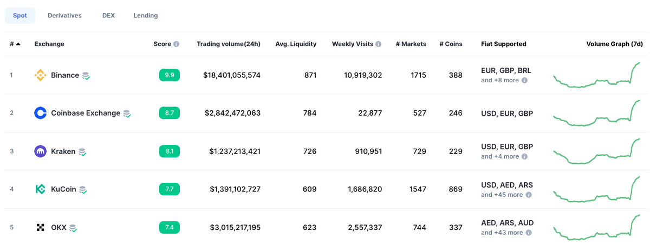This screenshot has height=244, width=650.
Task: Click OKX's 7.4 score badge
Action: 170,228
